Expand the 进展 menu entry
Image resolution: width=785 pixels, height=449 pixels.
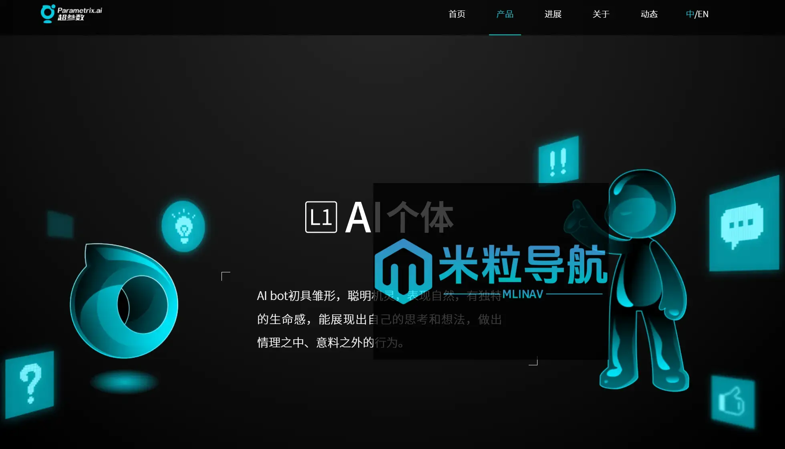tap(553, 14)
